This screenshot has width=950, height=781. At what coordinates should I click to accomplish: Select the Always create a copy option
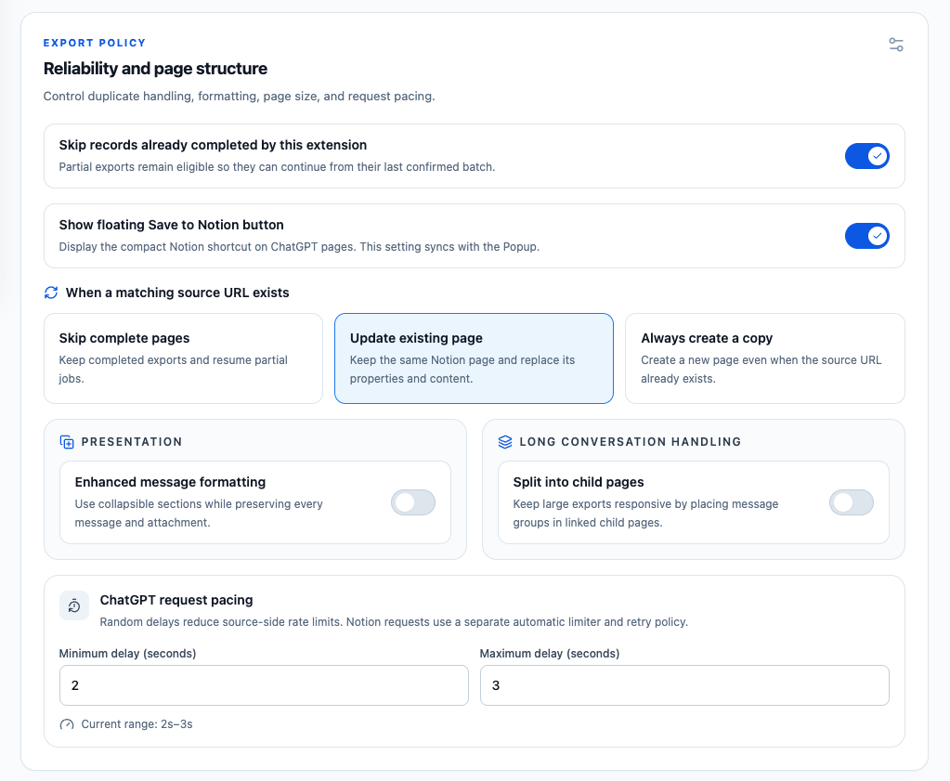pos(764,358)
